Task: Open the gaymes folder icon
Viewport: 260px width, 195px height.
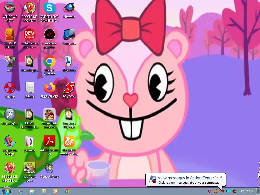Action: pos(29,144)
